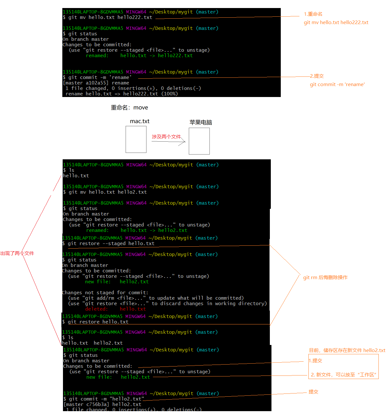Select the 2. 新文件，可以放至"工作区" text
390x415 pixels.
coord(343,375)
